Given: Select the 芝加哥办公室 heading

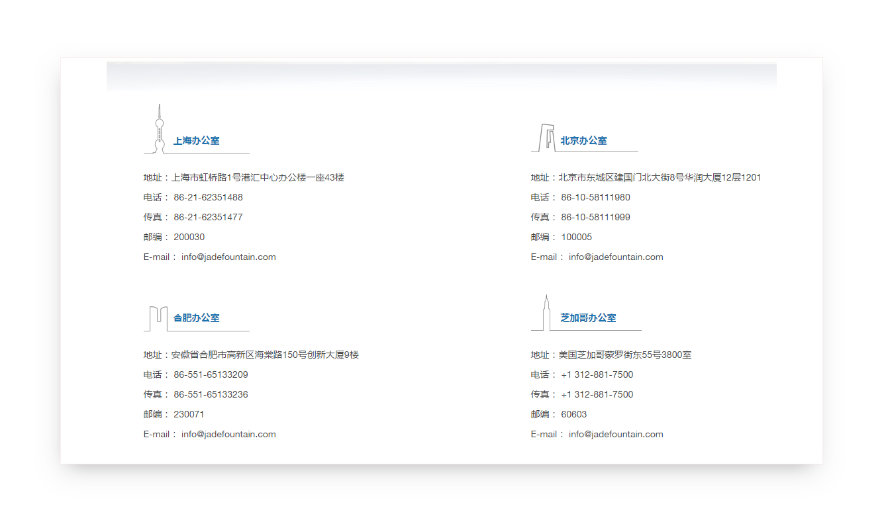Looking at the screenshot, I should [589, 318].
